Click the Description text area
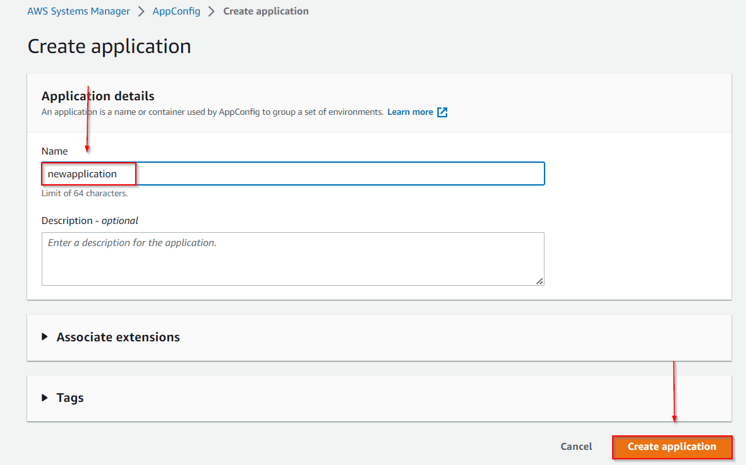The width and height of the screenshot is (746, 465). (x=292, y=259)
